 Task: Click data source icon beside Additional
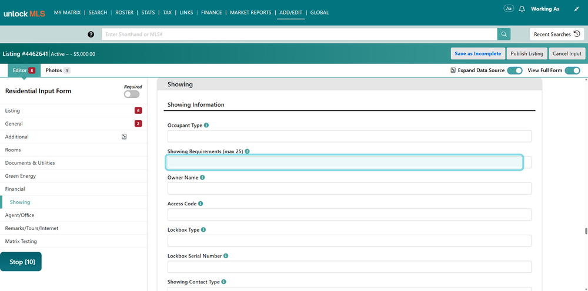point(124,137)
